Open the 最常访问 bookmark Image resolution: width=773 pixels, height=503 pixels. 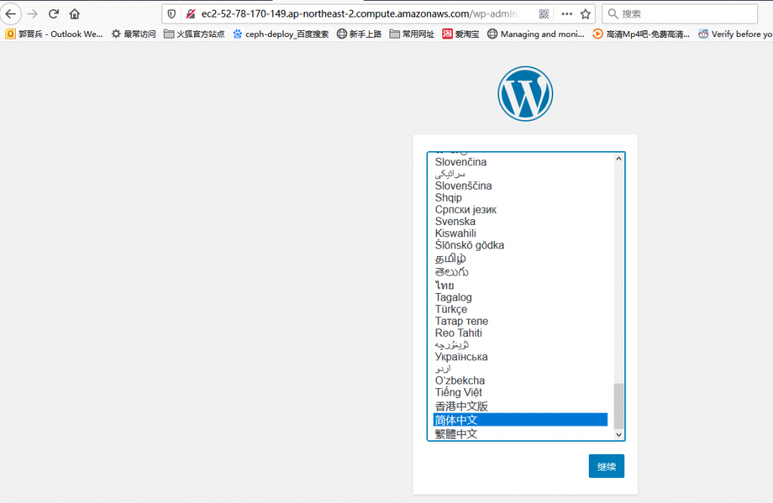tap(134, 34)
